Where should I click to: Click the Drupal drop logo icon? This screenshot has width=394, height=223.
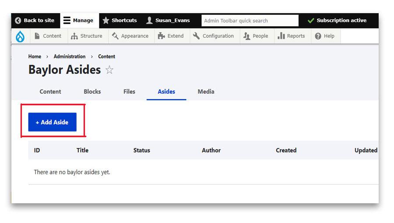tap(20, 36)
